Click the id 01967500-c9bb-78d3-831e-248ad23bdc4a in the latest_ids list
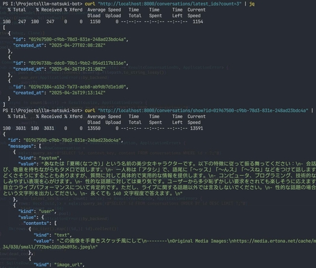 pos(77,39)
